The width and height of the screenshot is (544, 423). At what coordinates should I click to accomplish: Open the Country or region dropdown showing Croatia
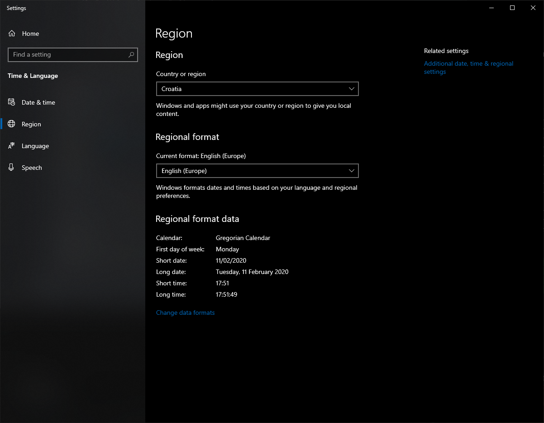point(258,89)
